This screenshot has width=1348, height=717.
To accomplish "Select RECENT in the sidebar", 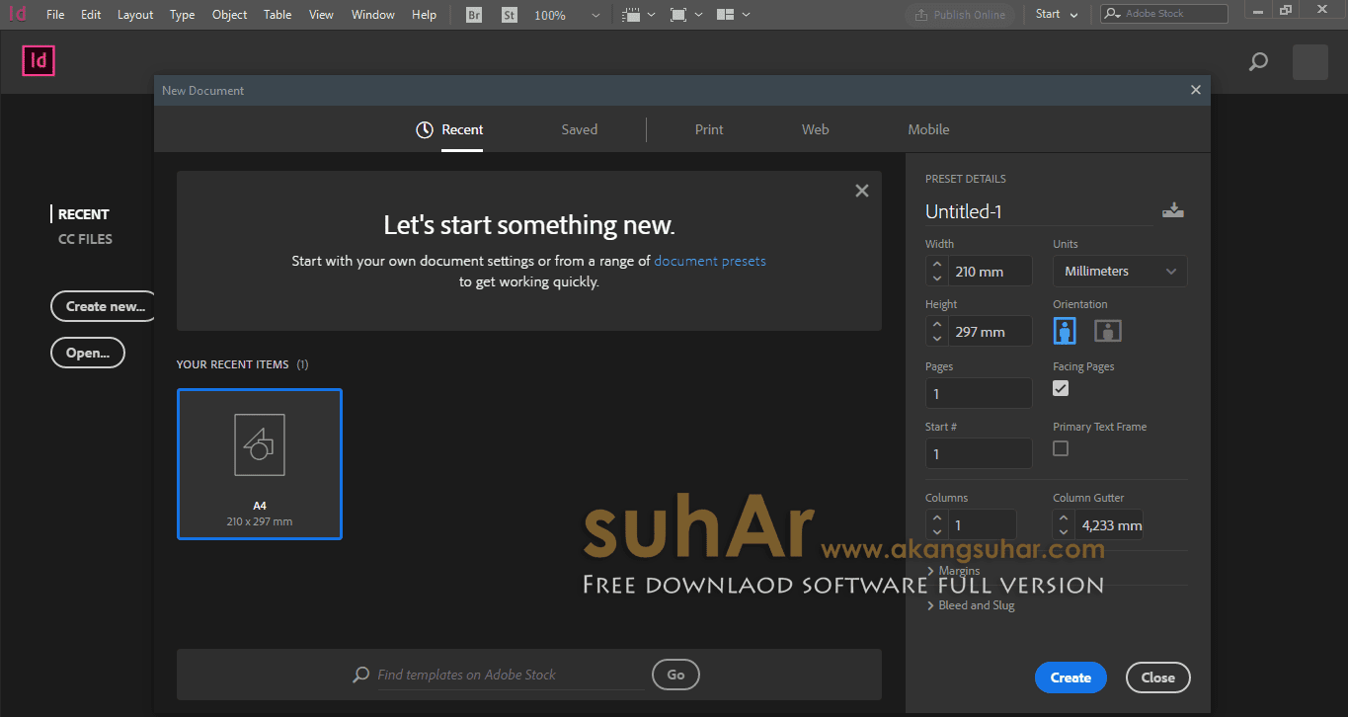I will tap(83, 214).
